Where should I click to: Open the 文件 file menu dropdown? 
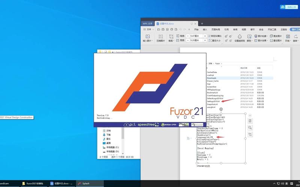(148, 30)
